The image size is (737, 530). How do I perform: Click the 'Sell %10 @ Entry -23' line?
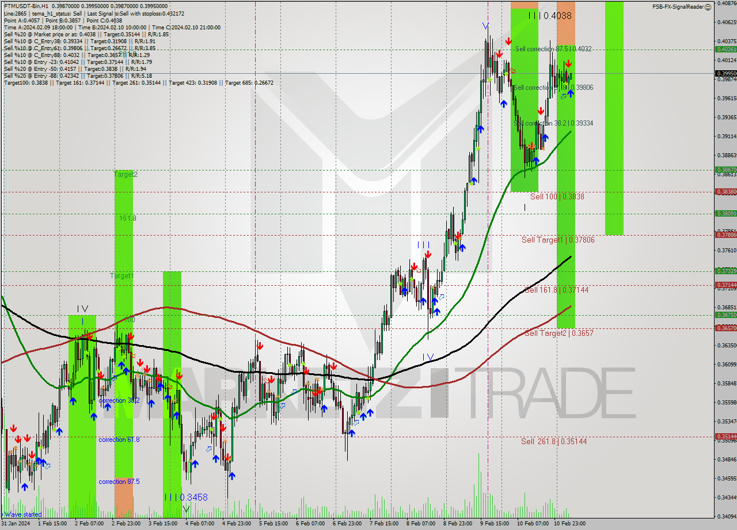[78, 62]
